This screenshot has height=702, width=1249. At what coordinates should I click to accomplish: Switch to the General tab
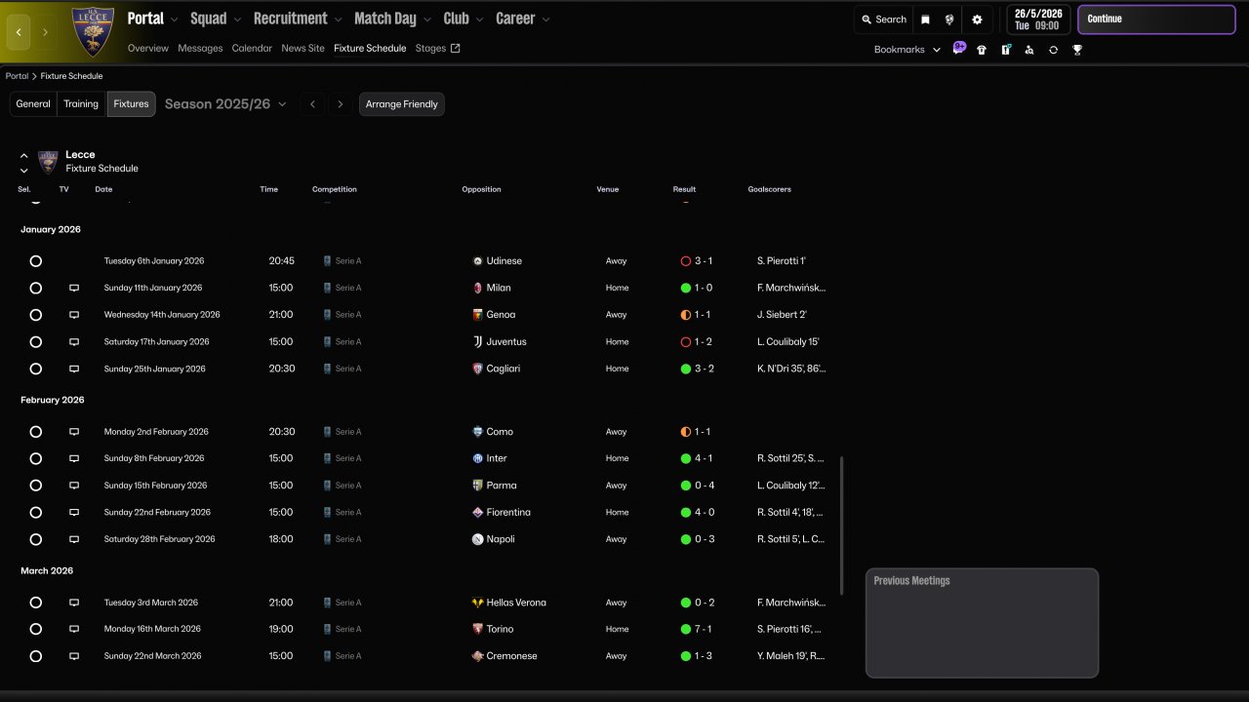coord(33,104)
